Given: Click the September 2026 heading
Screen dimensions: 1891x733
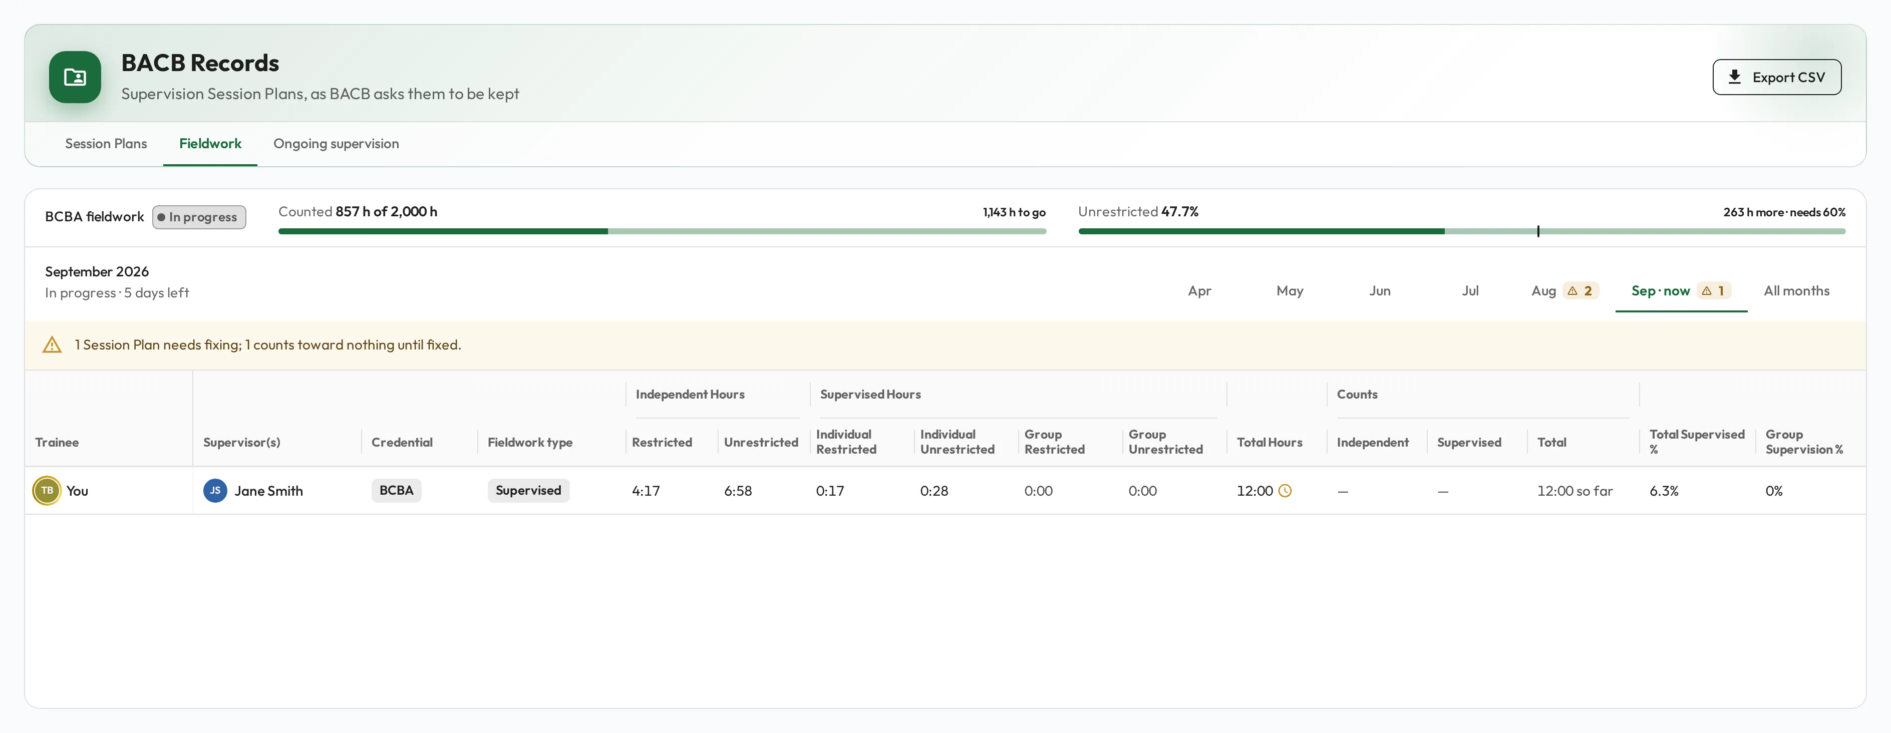Looking at the screenshot, I should [97, 271].
